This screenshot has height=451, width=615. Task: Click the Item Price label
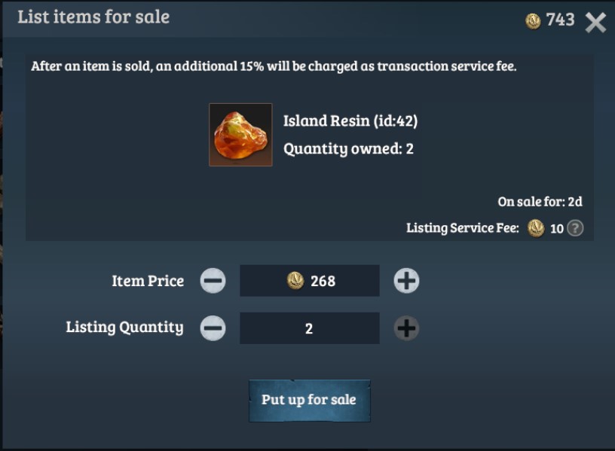point(148,281)
